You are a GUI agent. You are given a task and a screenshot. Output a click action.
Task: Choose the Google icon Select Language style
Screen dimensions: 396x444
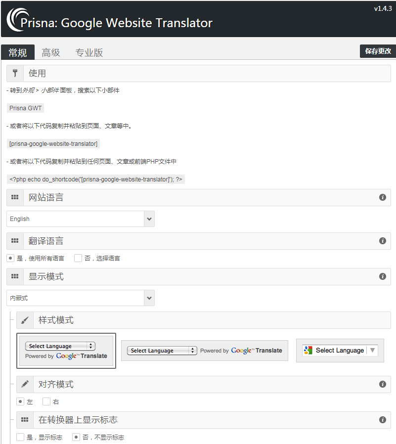click(x=340, y=351)
